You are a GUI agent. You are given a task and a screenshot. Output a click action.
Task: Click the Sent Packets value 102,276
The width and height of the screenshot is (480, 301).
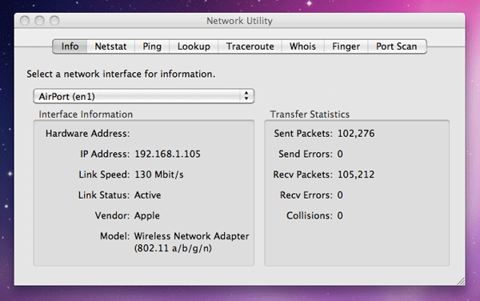[x=356, y=134]
